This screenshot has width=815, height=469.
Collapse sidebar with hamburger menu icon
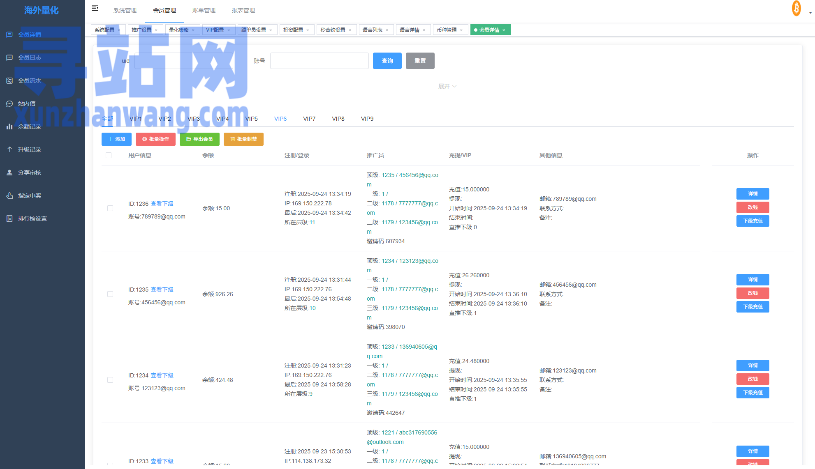pos(95,8)
